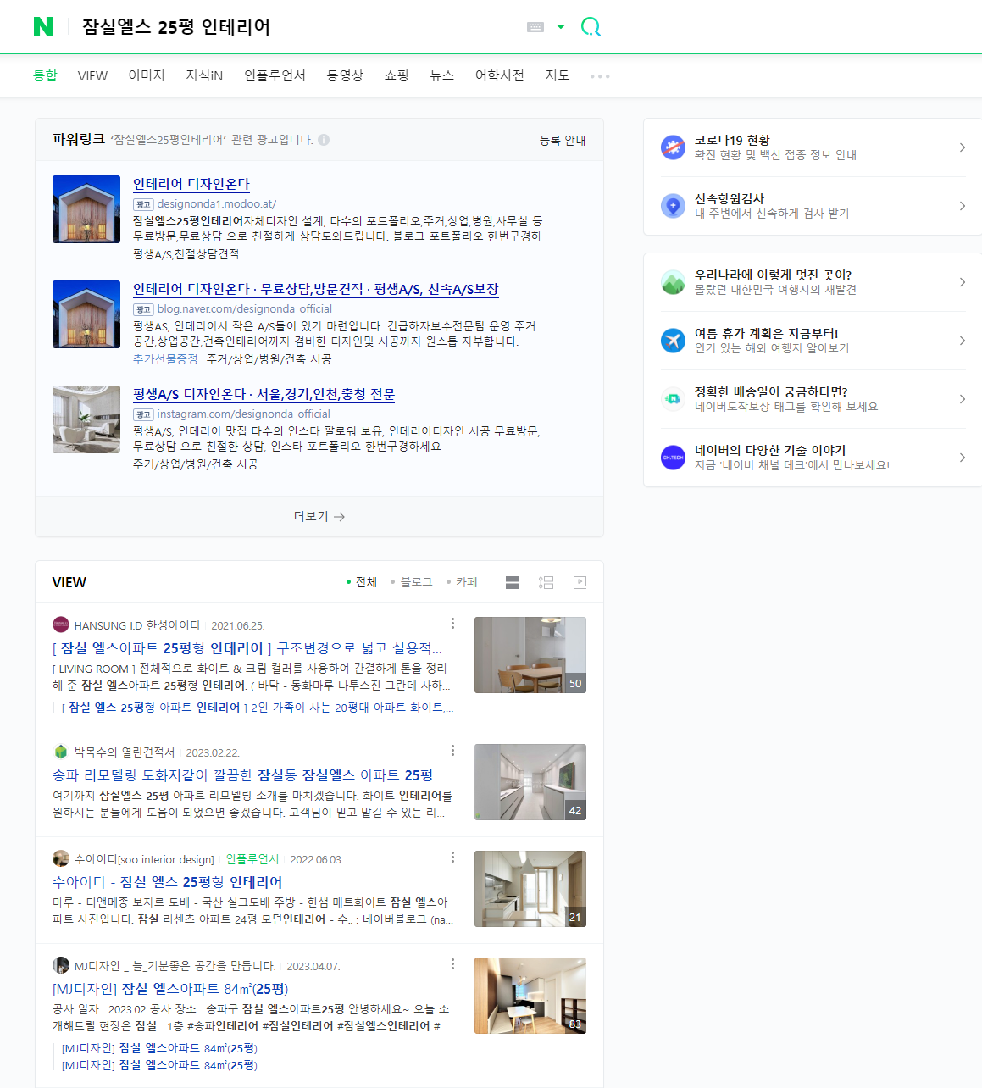Click the 수아이디 post thumbnail
Image resolution: width=982 pixels, height=1088 pixels.
coord(530,889)
